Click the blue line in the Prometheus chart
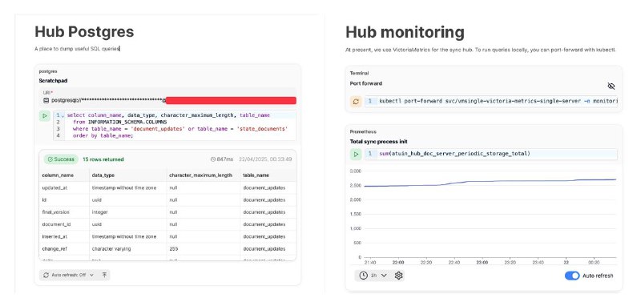Image resolution: width=641 pixels, height=306 pixels. [490, 181]
